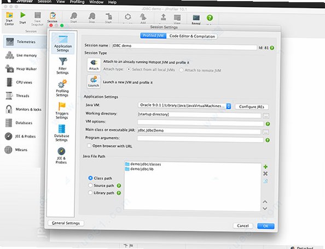Select Database Settings in dialog sidebar

pos(62,133)
